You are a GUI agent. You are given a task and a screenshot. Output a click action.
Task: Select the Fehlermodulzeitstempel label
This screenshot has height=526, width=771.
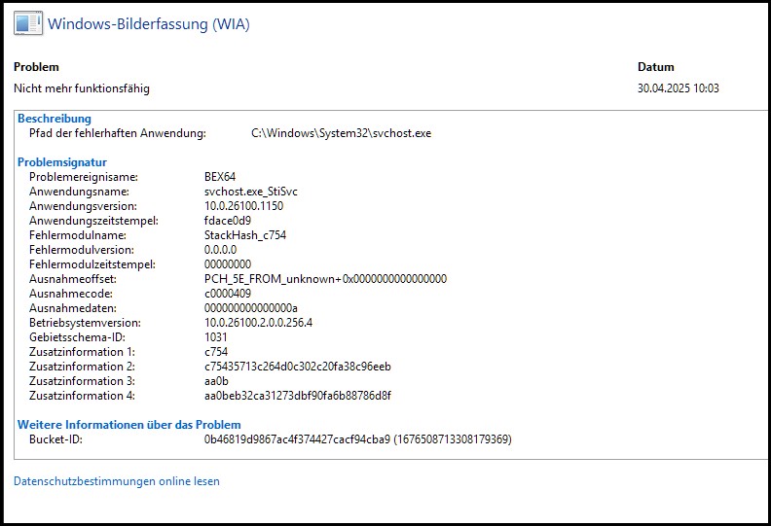[92, 264]
